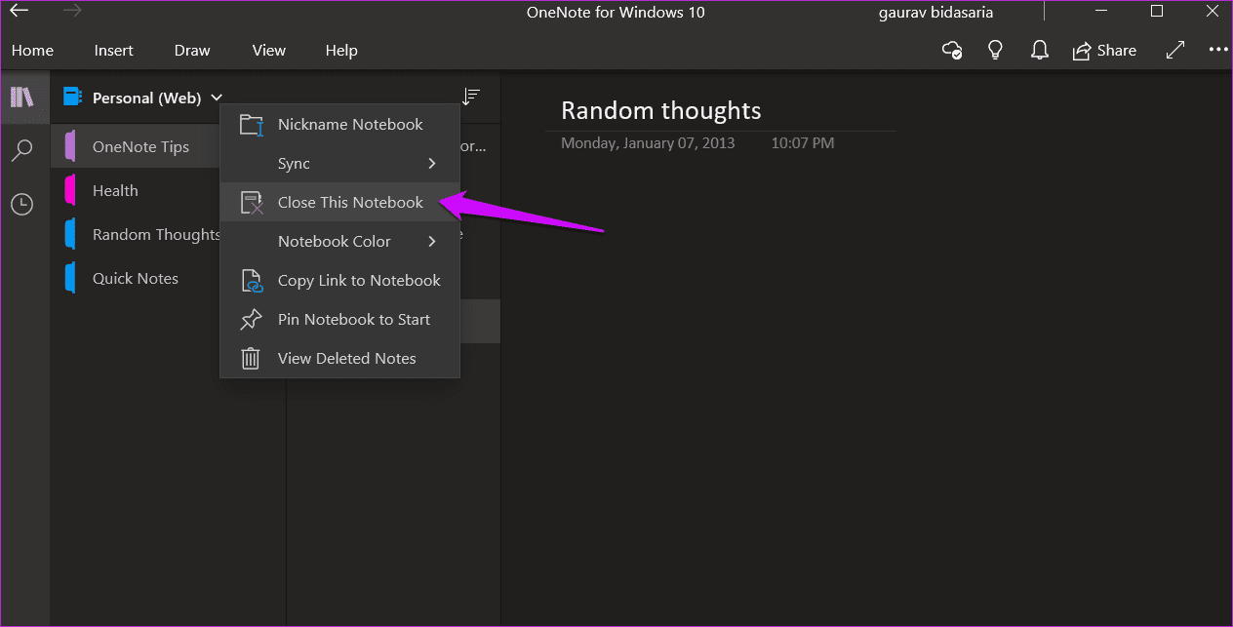The height and width of the screenshot is (627, 1233).
Task: Click the pin icon beside Pin Notebook to Start
Action: click(x=252, y=319)
